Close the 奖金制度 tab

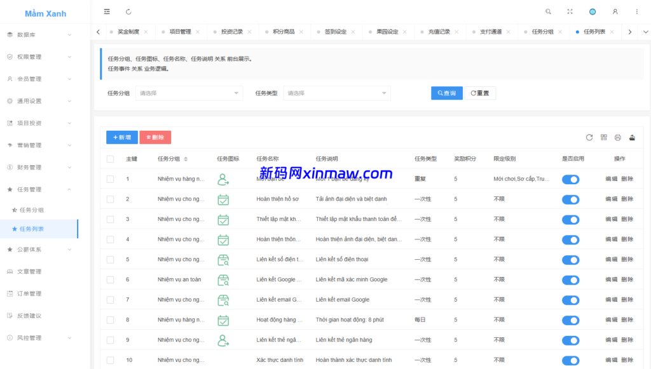click(x=146, y=32)
